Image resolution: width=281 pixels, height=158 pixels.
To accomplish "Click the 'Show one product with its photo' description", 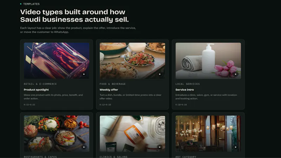I will [x=53, y=97].
